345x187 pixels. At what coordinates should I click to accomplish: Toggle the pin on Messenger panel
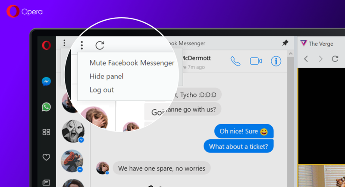[x=285, y=43]
